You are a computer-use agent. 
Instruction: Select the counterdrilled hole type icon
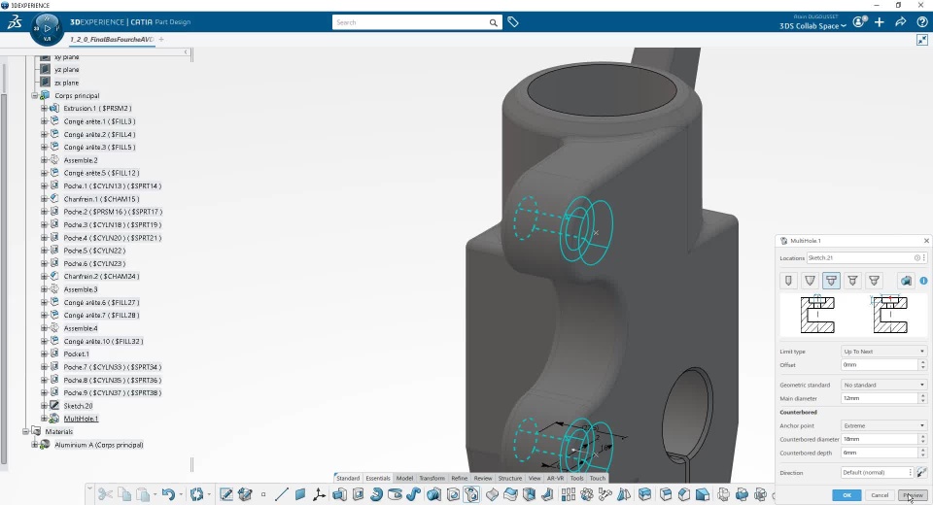874,280
